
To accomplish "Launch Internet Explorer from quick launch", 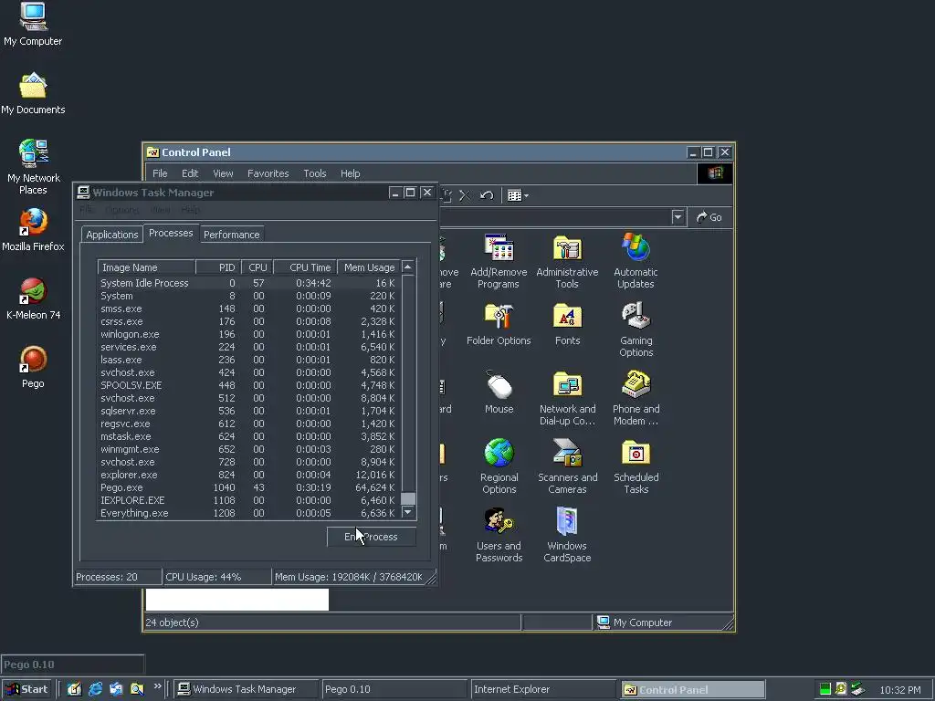I will click(x=95, y=689).
